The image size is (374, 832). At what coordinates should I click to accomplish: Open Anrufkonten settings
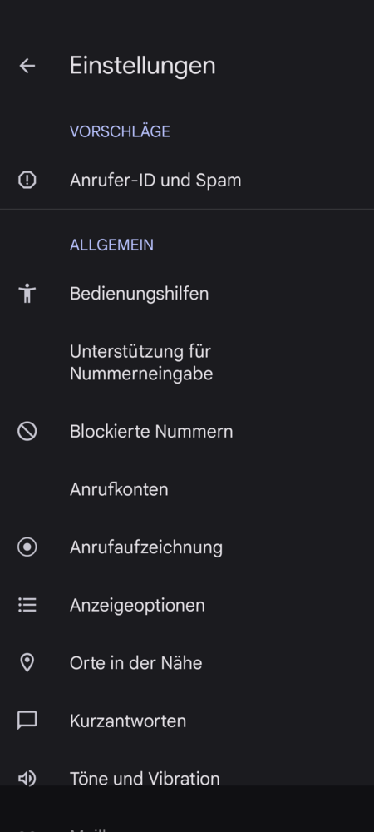click(x=187, y=489)
